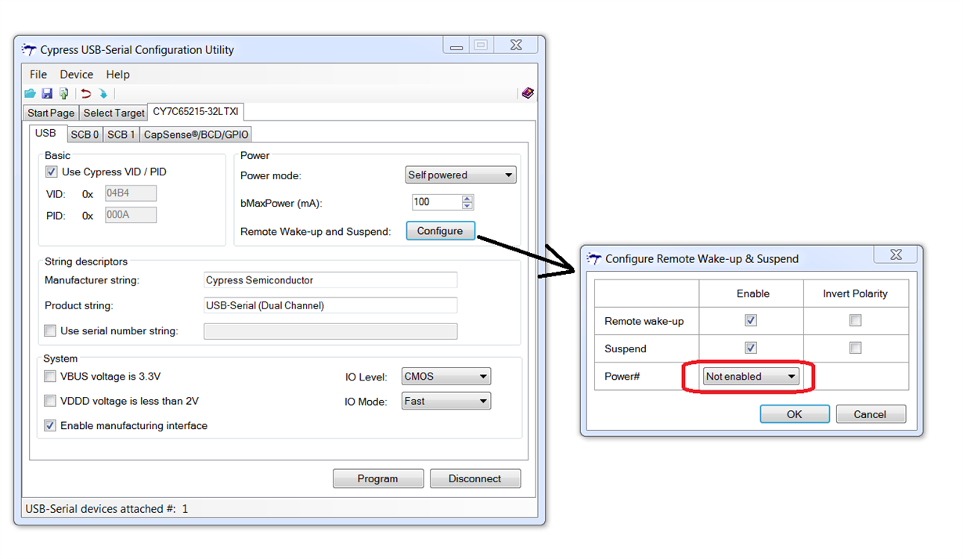Decrease bMaxPower with down arrow

pos(467,207)
